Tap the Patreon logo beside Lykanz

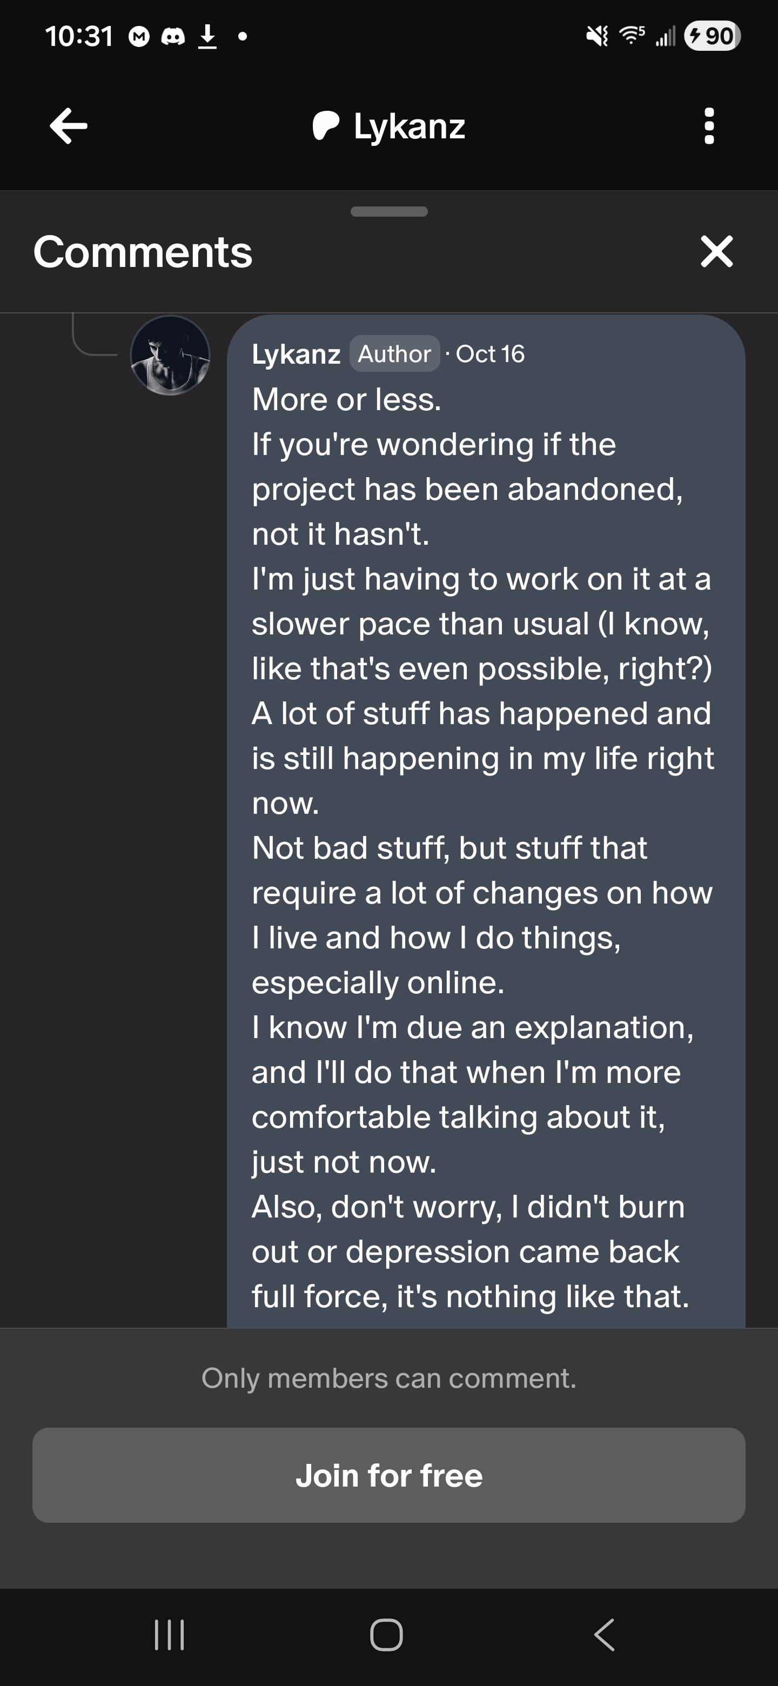pyautogui.click(x=326, y=126)
